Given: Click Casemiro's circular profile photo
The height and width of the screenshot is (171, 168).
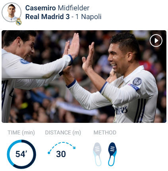Looking at the screenshot, I should pos(12,12).
